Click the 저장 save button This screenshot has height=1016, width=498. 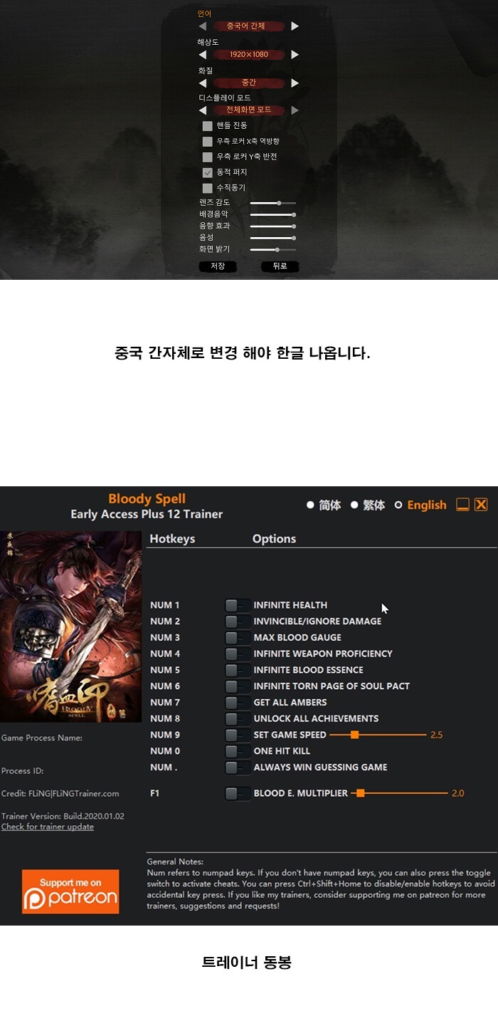(x=218, y=266)
